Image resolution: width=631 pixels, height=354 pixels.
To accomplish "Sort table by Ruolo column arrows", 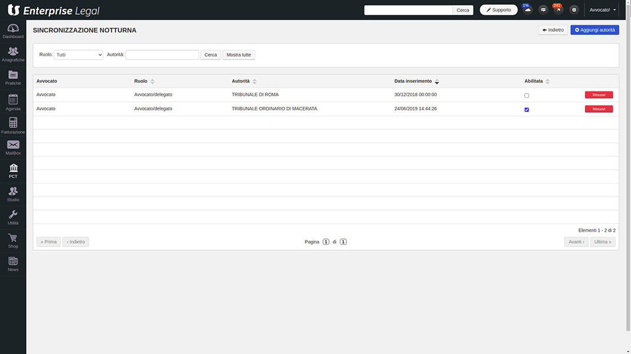I will tap(152, 81).
